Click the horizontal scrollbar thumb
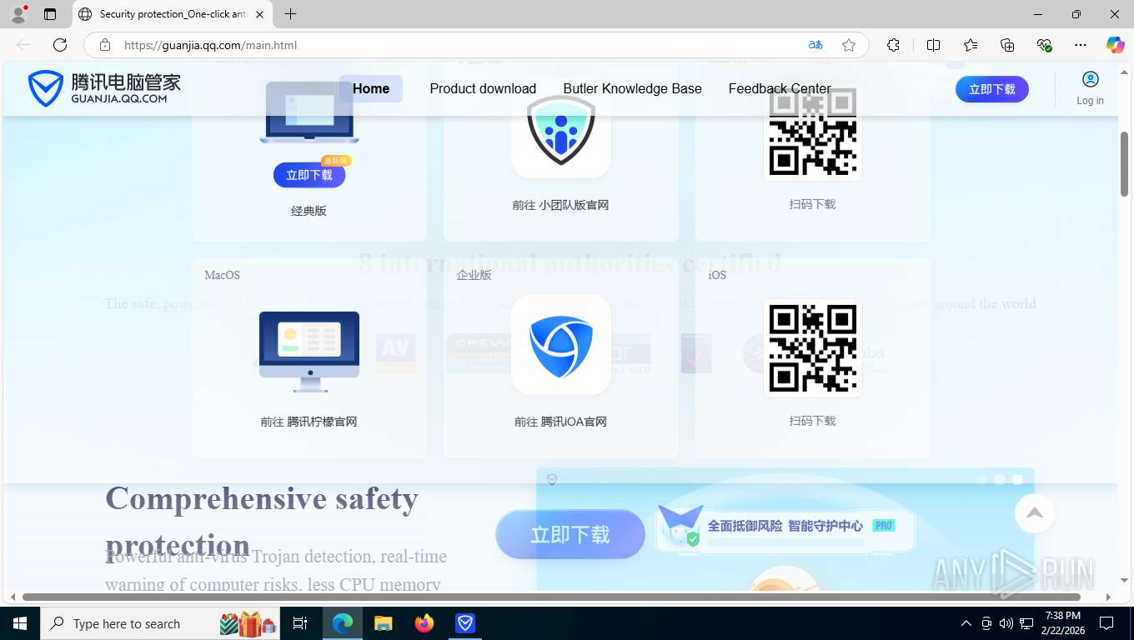Screen dimensions: 1134x640 [x=551, y=597]
